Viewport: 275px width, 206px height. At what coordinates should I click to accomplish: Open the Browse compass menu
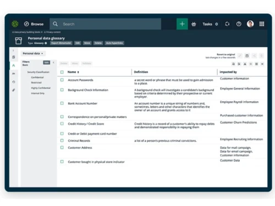[34, 24]
